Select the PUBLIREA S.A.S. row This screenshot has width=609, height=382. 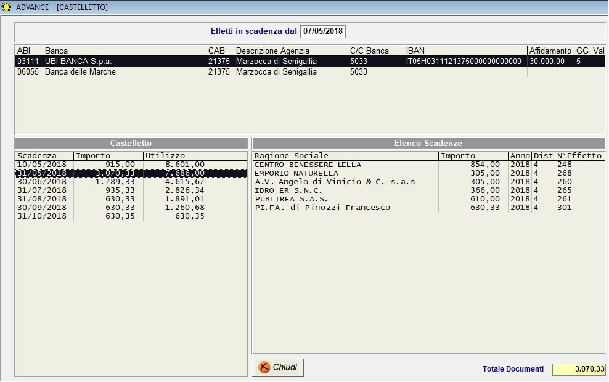pos(428,199)
